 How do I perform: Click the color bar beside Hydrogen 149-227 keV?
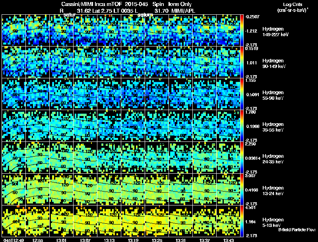242,30
